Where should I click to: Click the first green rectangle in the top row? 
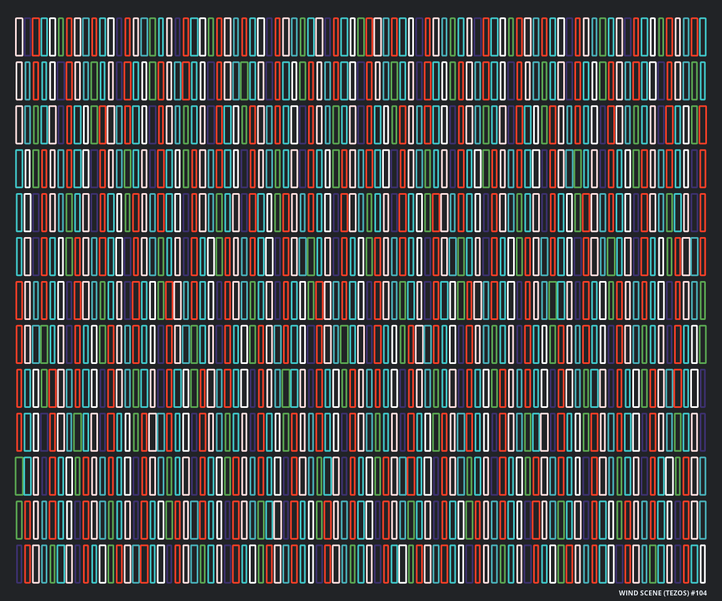61,37
